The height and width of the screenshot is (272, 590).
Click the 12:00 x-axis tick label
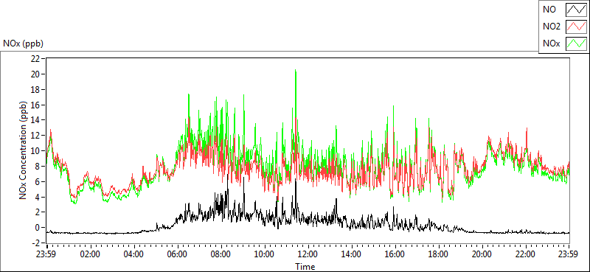click(308, 254)
